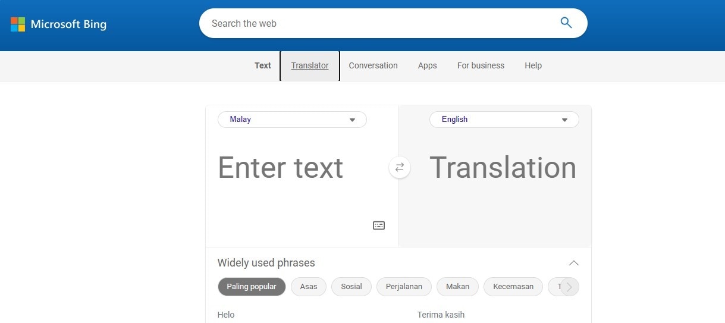Viewport: 725px width, 323px height.
Task: Open the on-screen keyboard icon
Action: point(379,225)
